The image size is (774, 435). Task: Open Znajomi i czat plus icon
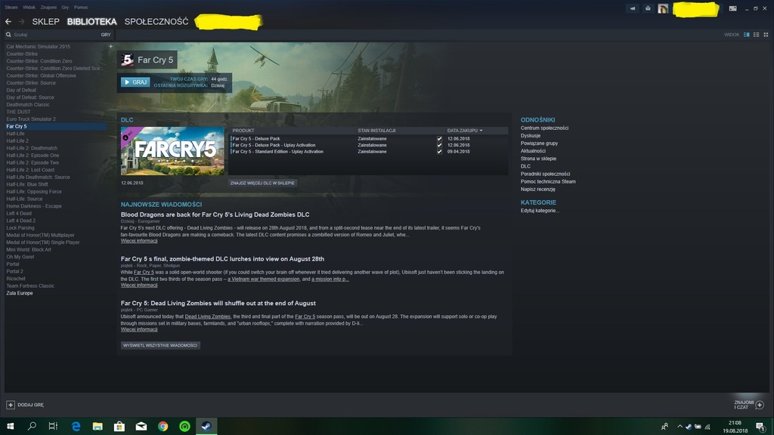click(760, 405)
